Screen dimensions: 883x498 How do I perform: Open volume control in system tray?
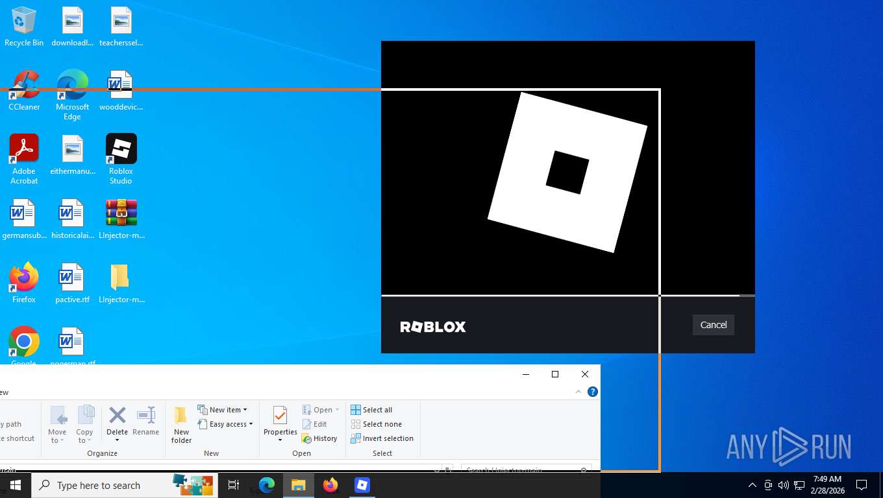(784, 485)
